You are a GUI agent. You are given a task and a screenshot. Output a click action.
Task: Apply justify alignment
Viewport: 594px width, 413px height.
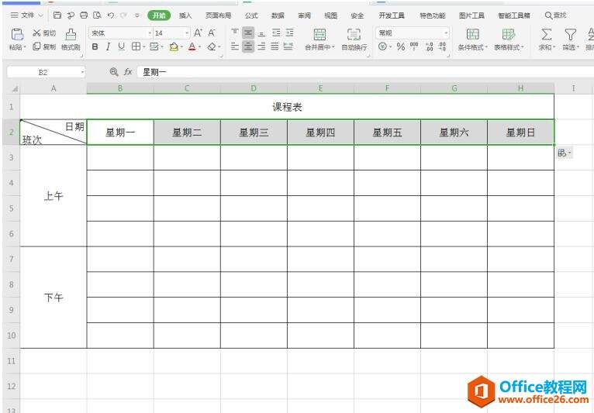point(275,46)
